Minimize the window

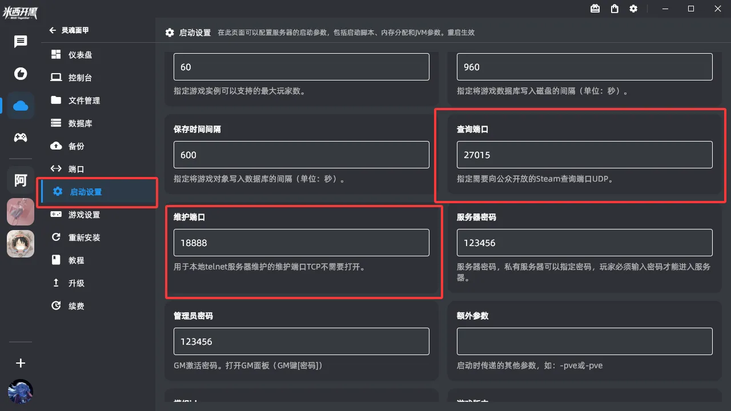(x=665, y=9)
